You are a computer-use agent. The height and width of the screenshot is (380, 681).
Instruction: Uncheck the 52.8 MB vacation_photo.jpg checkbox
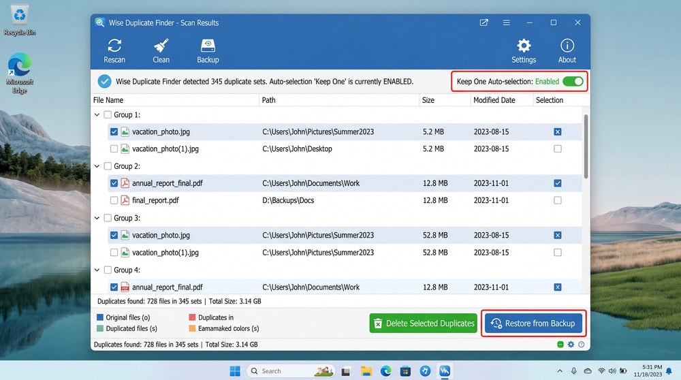(x=114, y=236)
